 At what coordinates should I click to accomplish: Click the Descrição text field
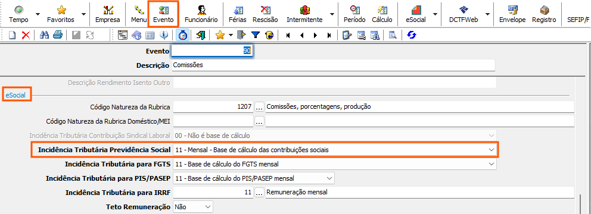click(333, 65)
